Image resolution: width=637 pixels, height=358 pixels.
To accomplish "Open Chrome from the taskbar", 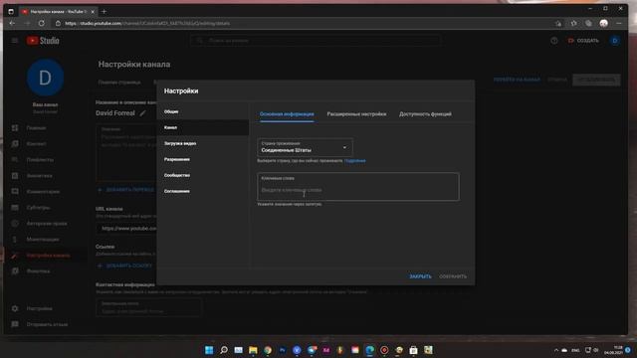I will pyautogui.click(x=268, y=350).
